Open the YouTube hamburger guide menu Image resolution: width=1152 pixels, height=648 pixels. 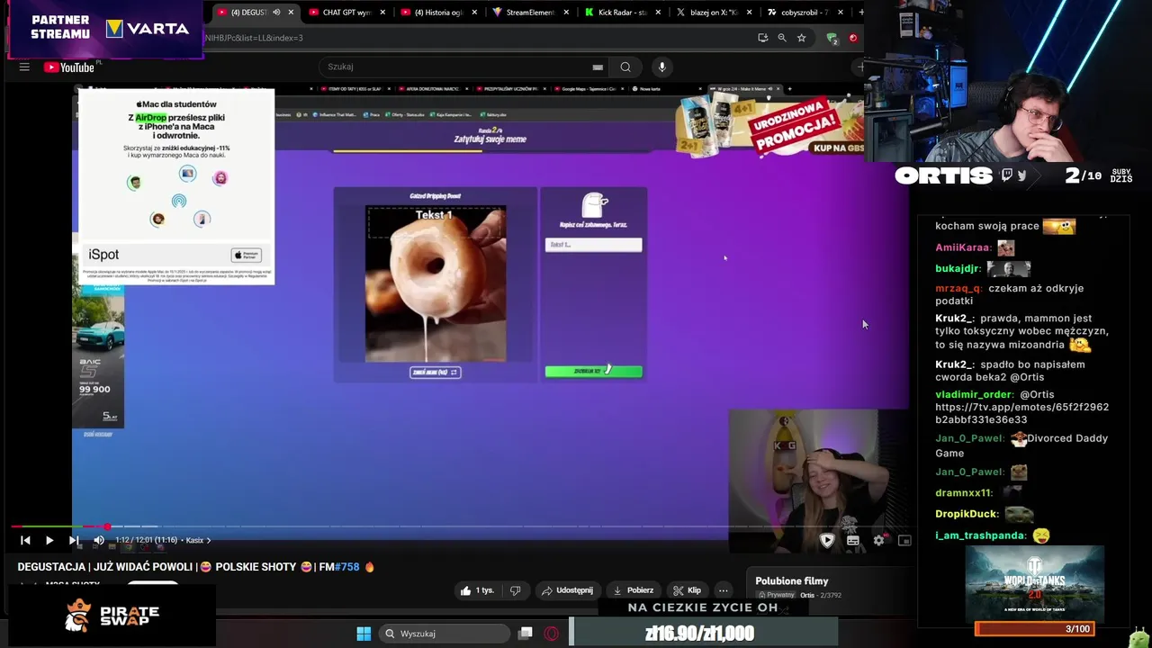click(24, 67)
